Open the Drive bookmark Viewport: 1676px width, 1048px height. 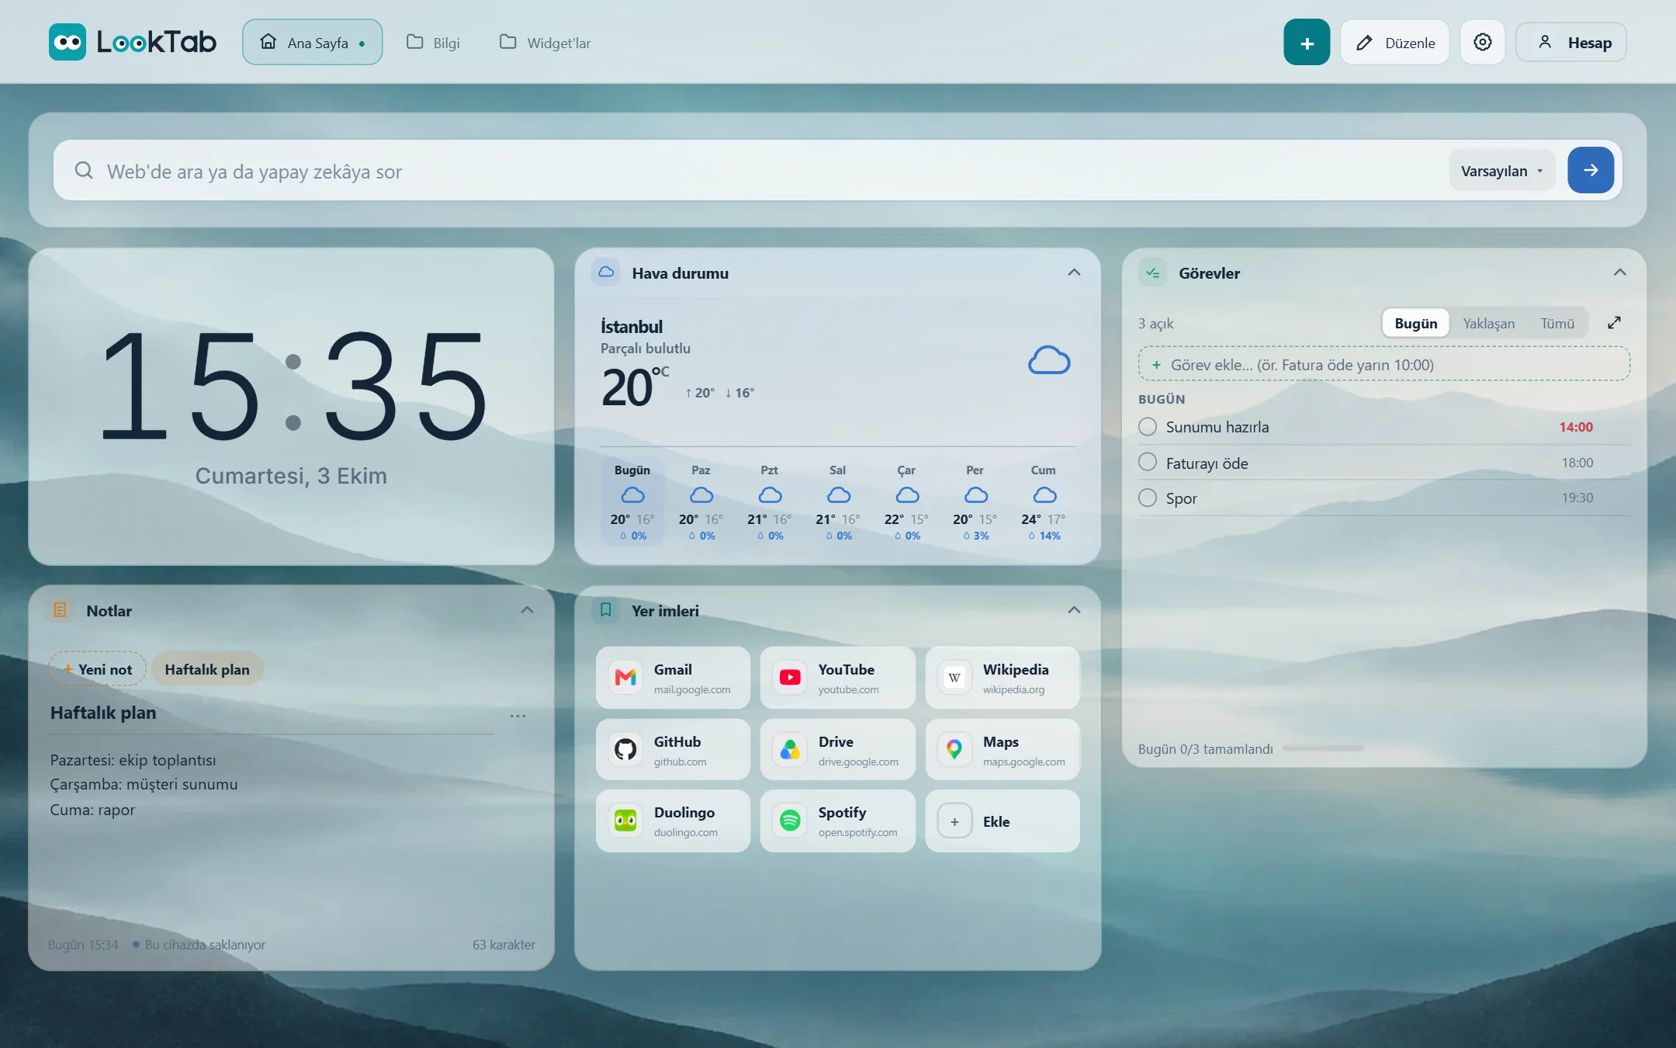[x=837, y=749]
